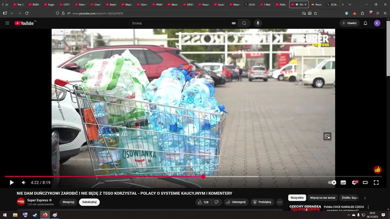
Task: Open Steam from the taskbar
Action: click(x=35, y=215)
